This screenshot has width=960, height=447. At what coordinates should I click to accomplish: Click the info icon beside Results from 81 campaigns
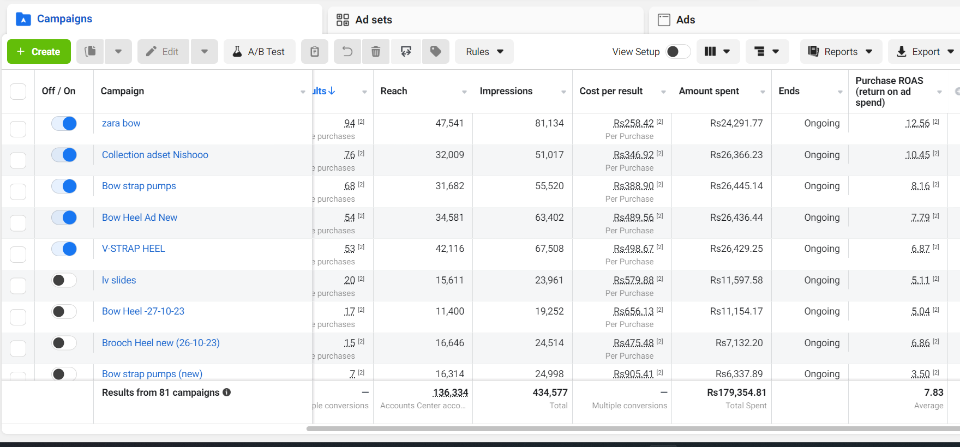227,392
